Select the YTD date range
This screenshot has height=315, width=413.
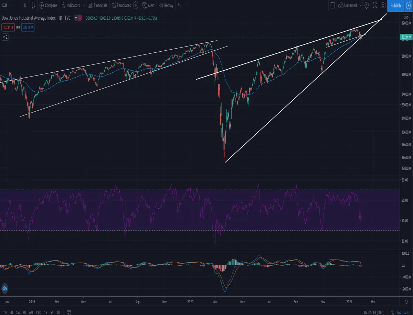click(39, 313)
